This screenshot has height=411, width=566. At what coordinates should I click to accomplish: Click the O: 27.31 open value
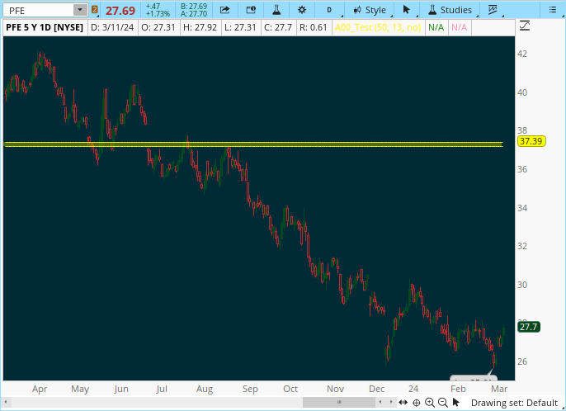point(158,27)
